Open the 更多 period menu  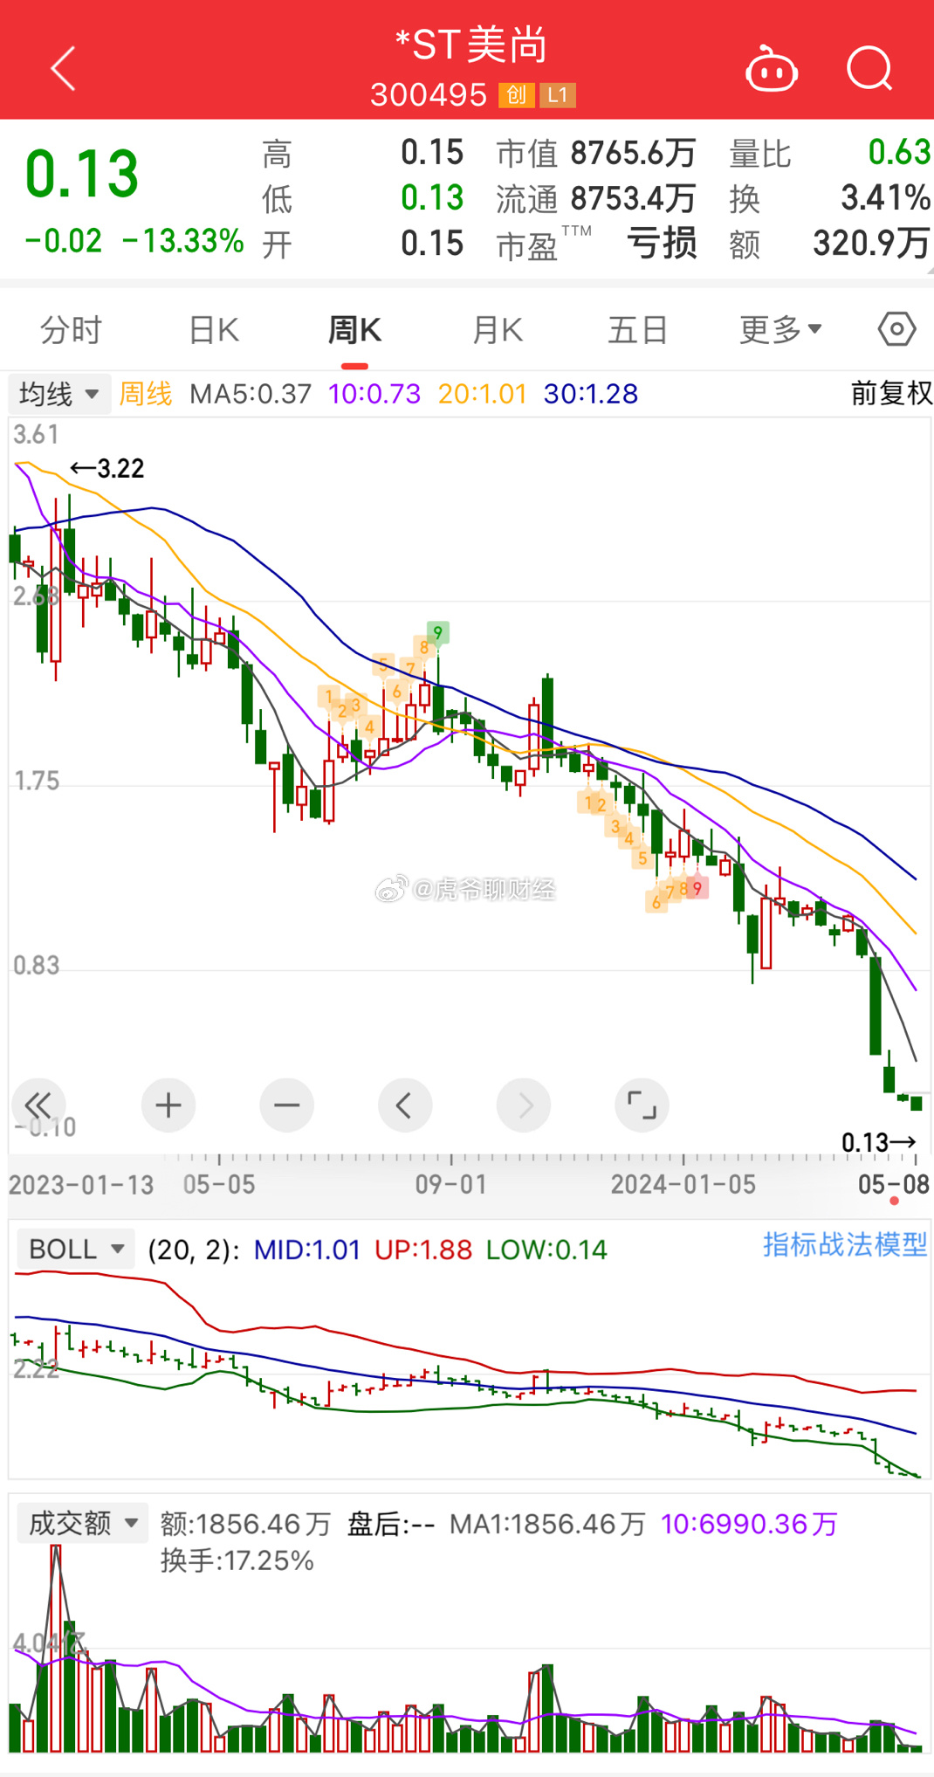(779, 330)
